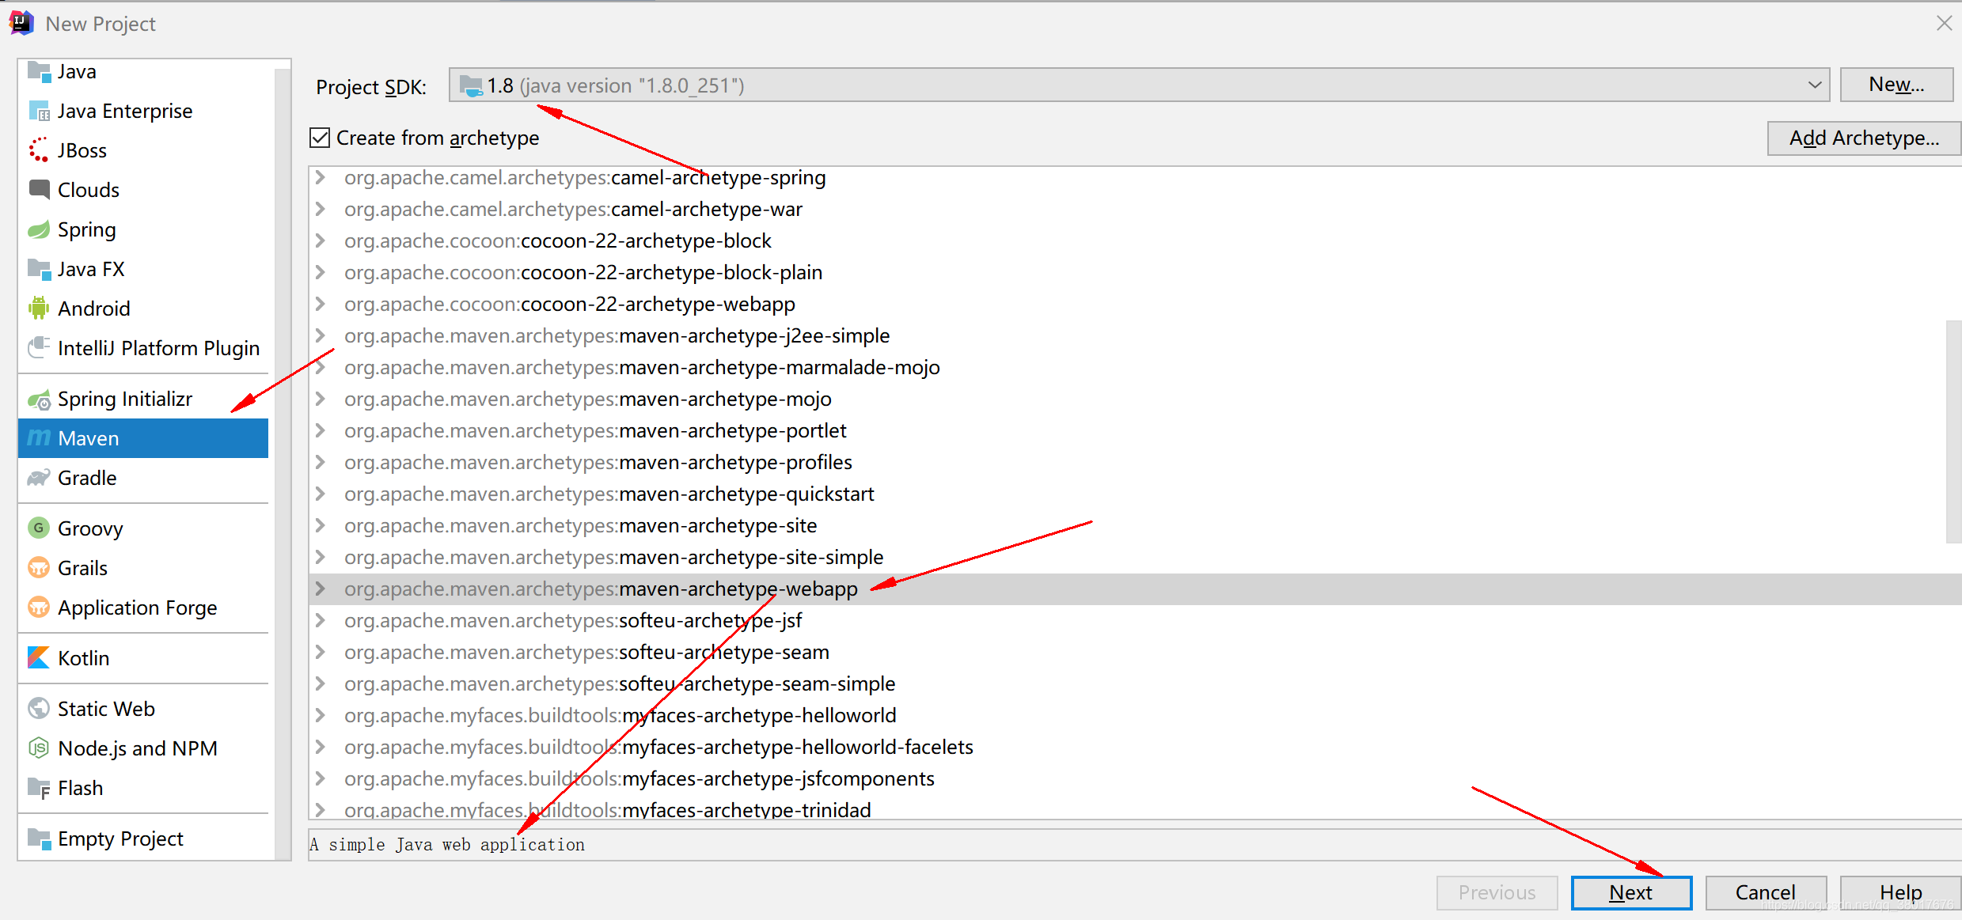Click the disabled Previous button
The width and height of the screenshot is (1962, 920).
point(1497,893)
